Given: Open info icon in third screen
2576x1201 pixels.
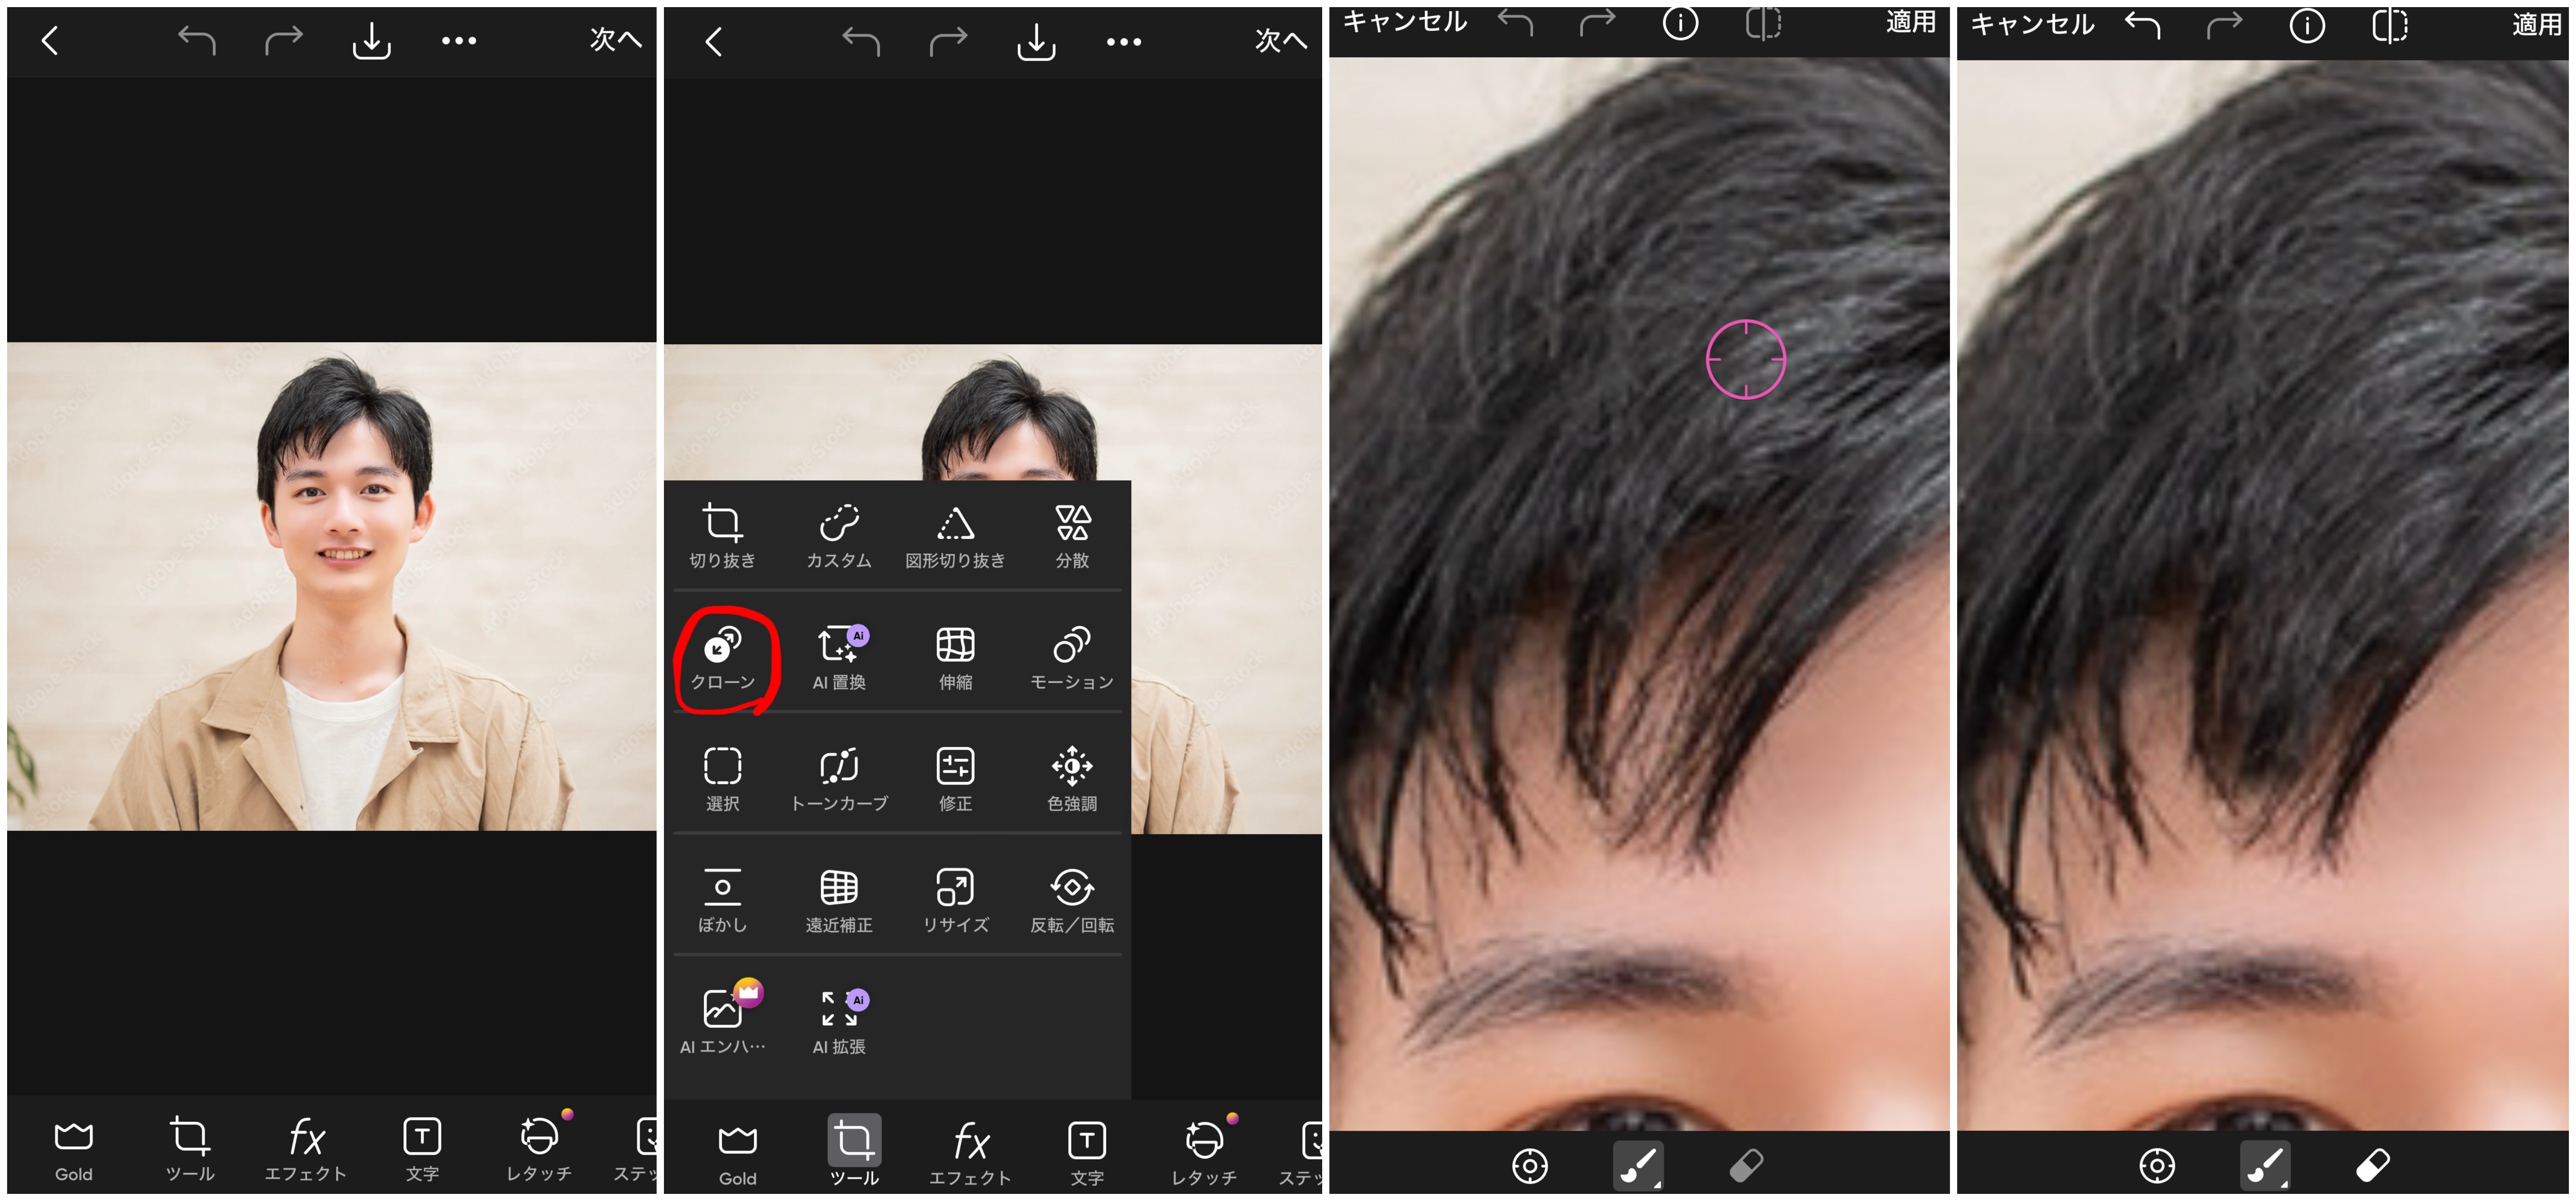Looking at the screenshot, I should [x=1680, y=22].
